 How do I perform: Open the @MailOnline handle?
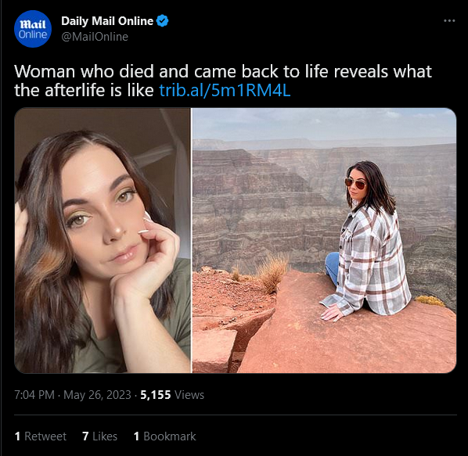pos(95,37)
